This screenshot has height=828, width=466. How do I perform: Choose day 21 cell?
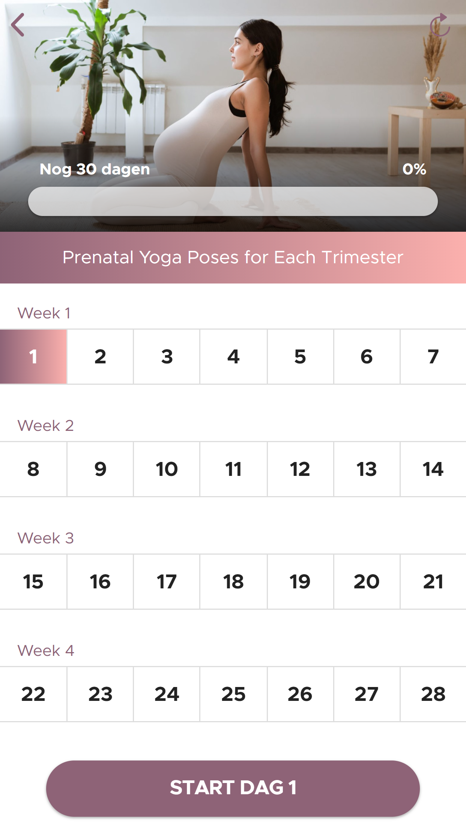tap(433, 582)
